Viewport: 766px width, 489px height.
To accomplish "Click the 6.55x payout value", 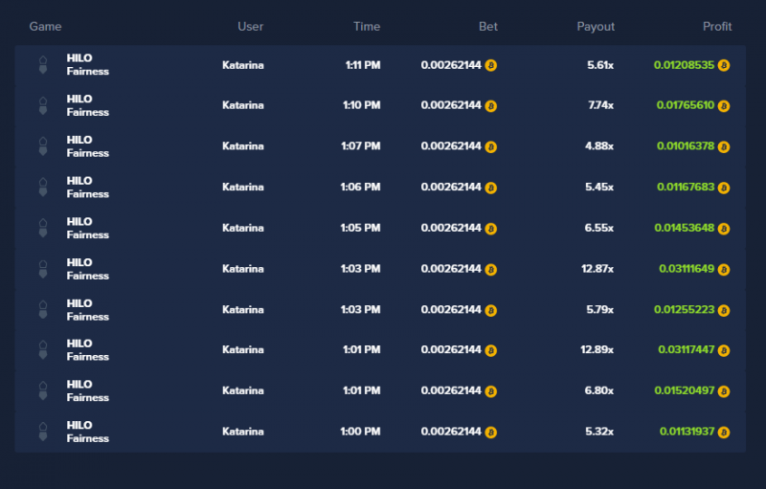I will pyautogui.click(x=599, y=229).
